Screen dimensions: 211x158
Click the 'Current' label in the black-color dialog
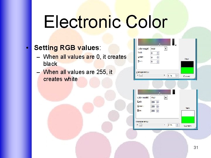coord(186,76)
